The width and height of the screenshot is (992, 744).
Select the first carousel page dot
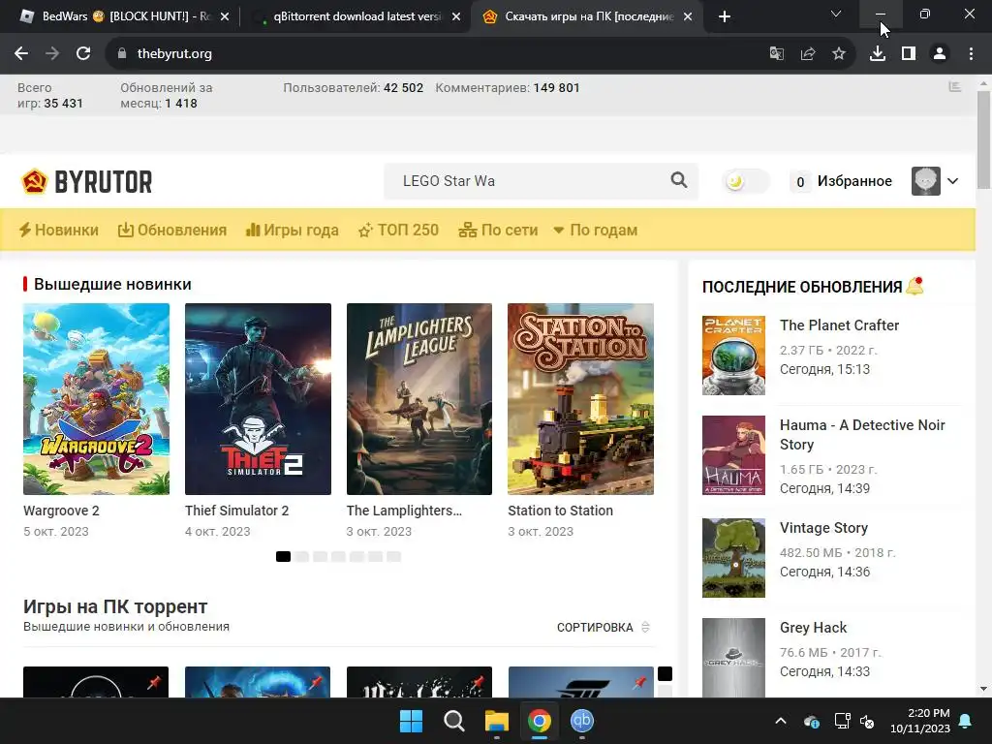click(284, 557)
